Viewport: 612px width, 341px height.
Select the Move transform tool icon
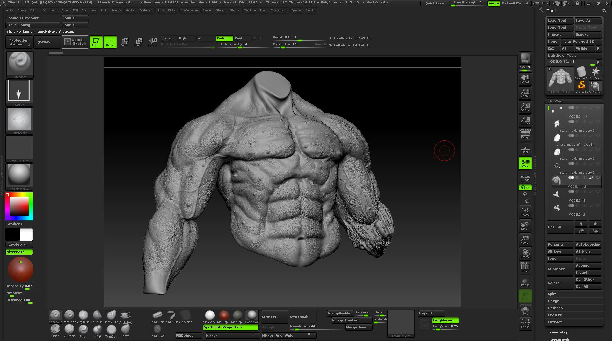[x=124, y=42]
